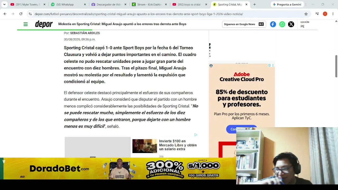
Task: Click the URL address bar
Action: 169,14
